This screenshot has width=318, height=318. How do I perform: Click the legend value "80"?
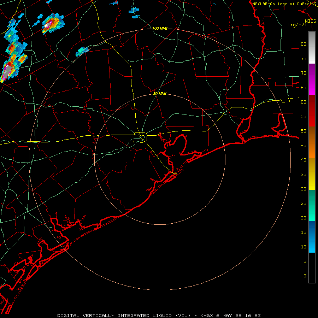(304, 44)
